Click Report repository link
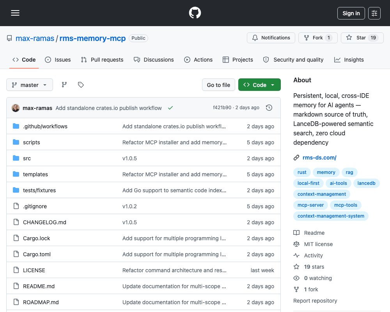The height and width of the screenshot is (312, 390). click(315, 301)
